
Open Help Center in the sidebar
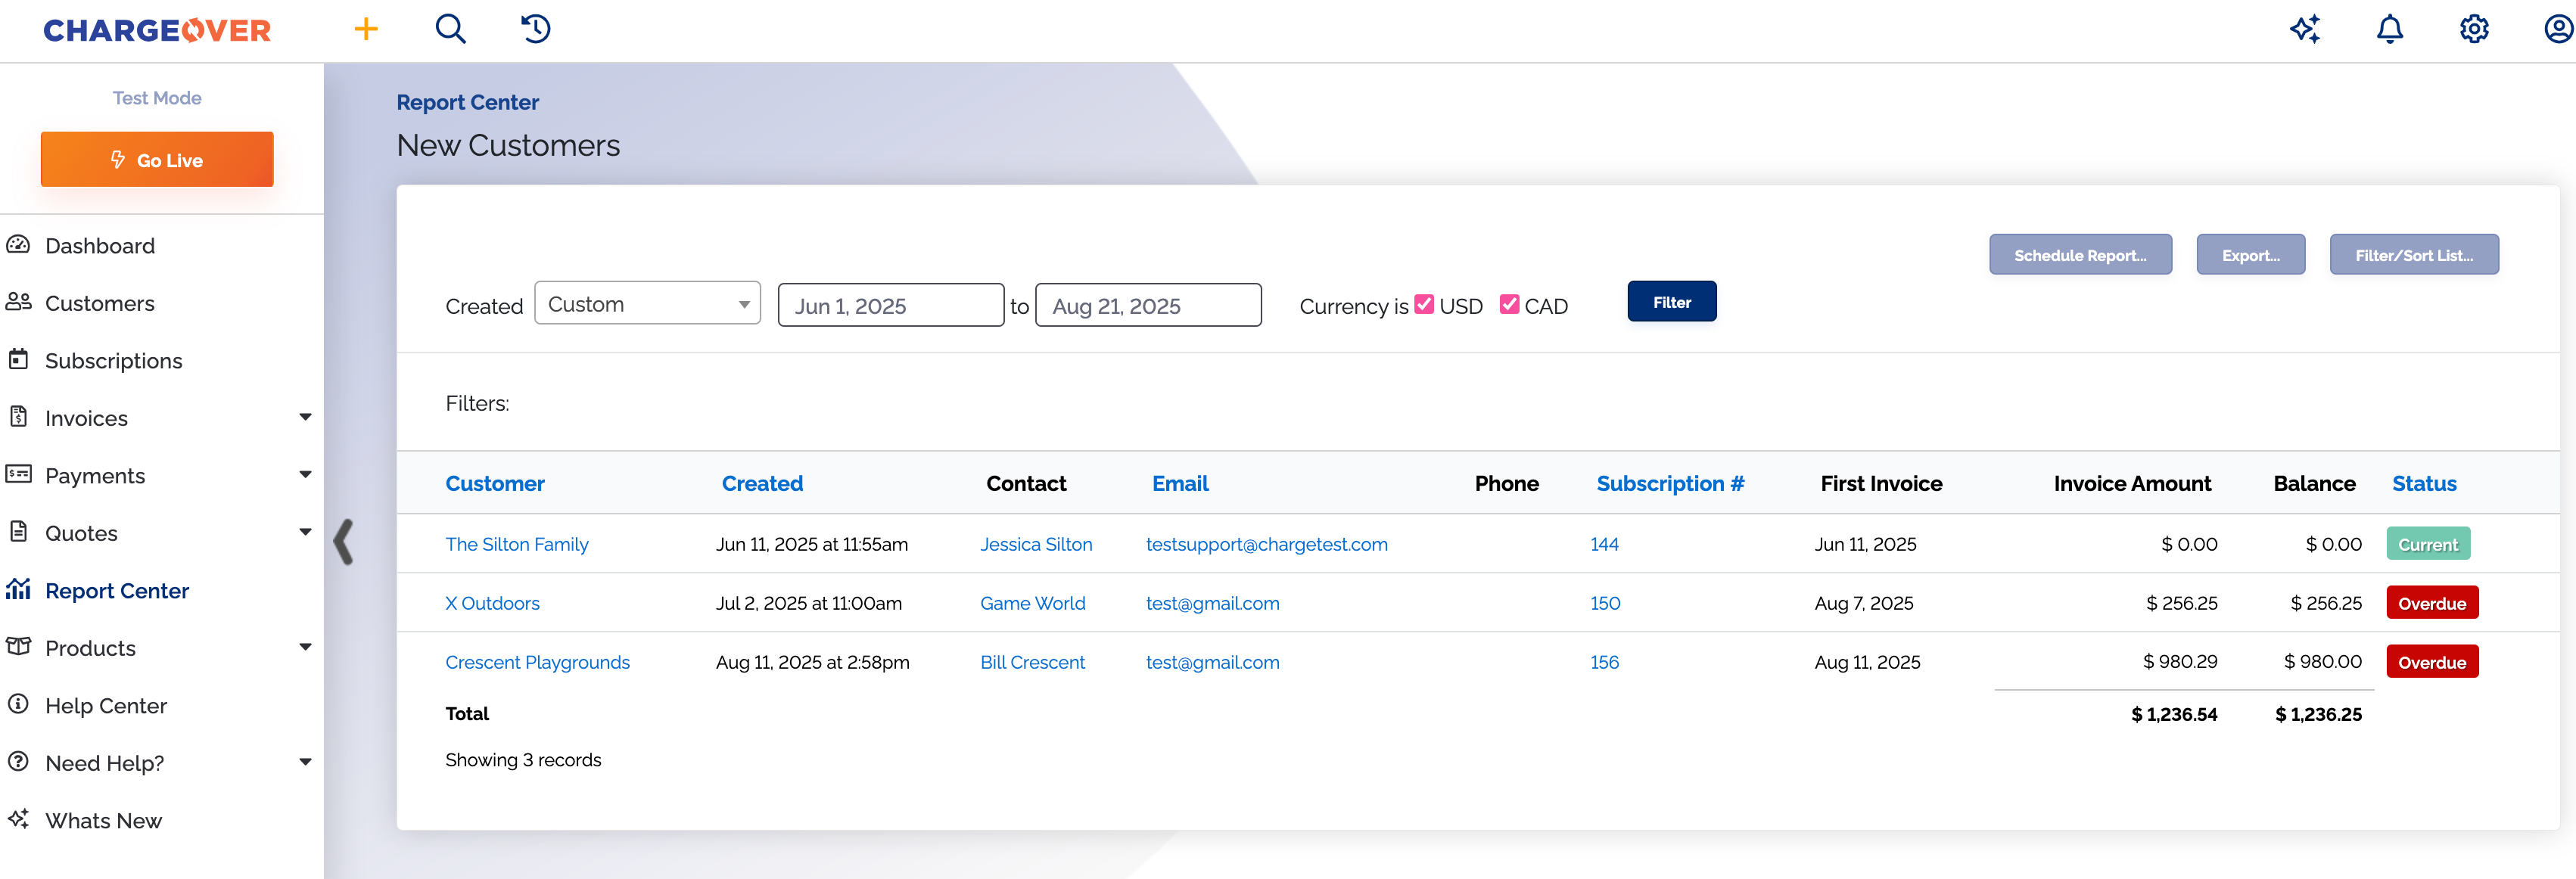click(106, 706)
